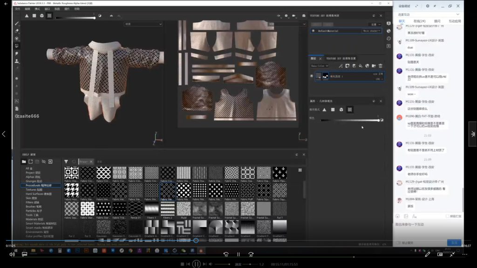Select the Paint brush tool

(17, 23)
